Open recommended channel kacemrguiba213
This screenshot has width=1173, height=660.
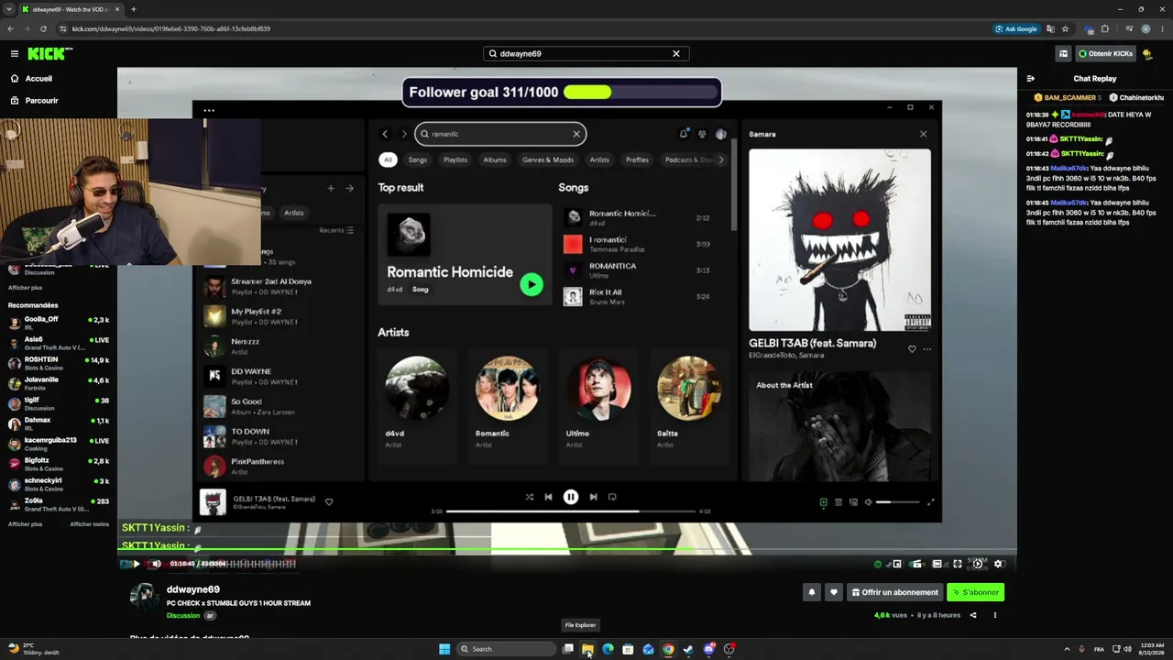tap(59, 443)
